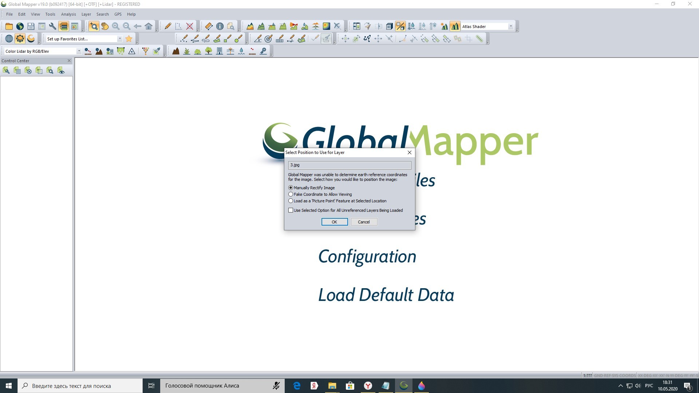
Task: Click the View Shed analysis icon
Action: coord(294,26)
